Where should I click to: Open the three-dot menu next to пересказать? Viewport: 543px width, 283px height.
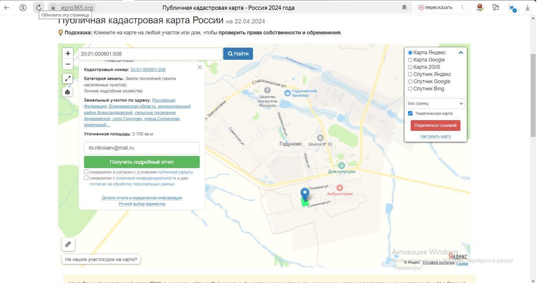(x=462, y=8)
